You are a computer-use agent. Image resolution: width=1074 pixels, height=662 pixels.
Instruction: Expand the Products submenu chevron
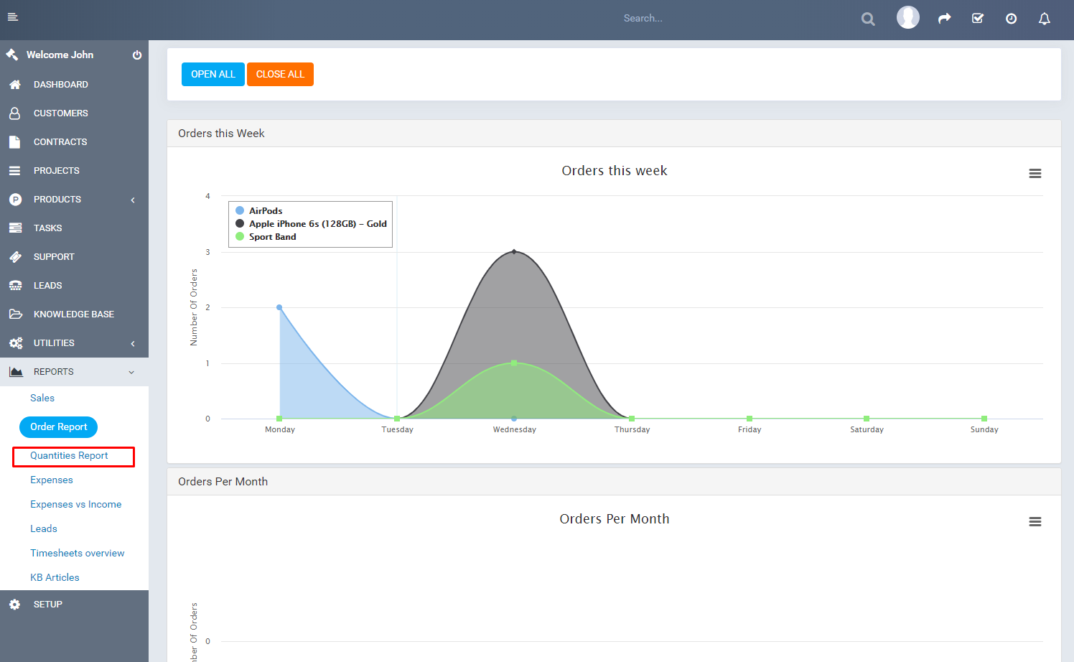[133, 200]
